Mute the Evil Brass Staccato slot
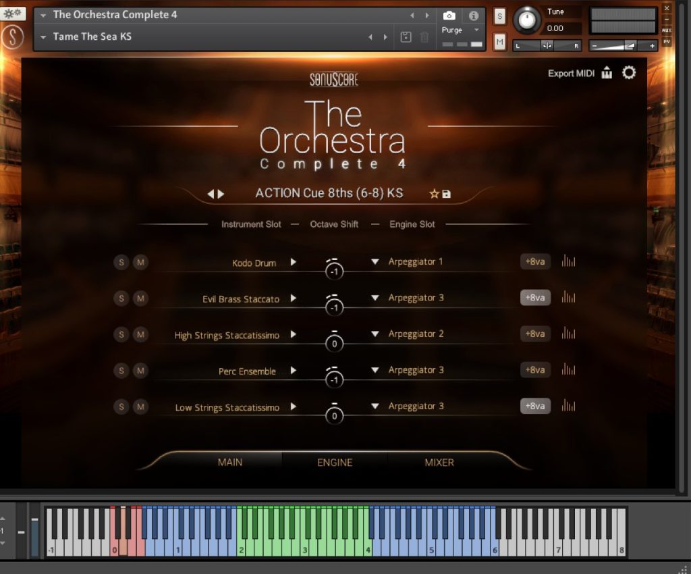This screenshot has width=691, height=574. coord(140,298)
